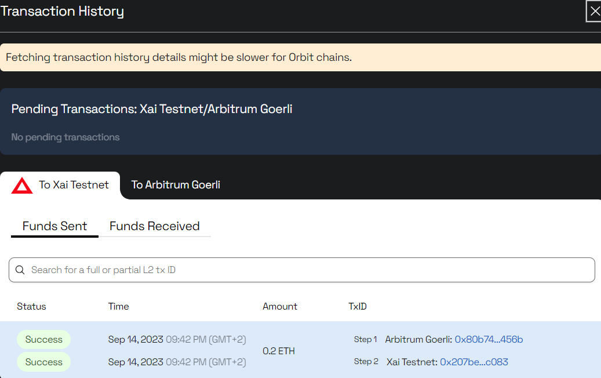Click the Transaction History title
This screenshot has height=378, width=601.
point(62,11)
